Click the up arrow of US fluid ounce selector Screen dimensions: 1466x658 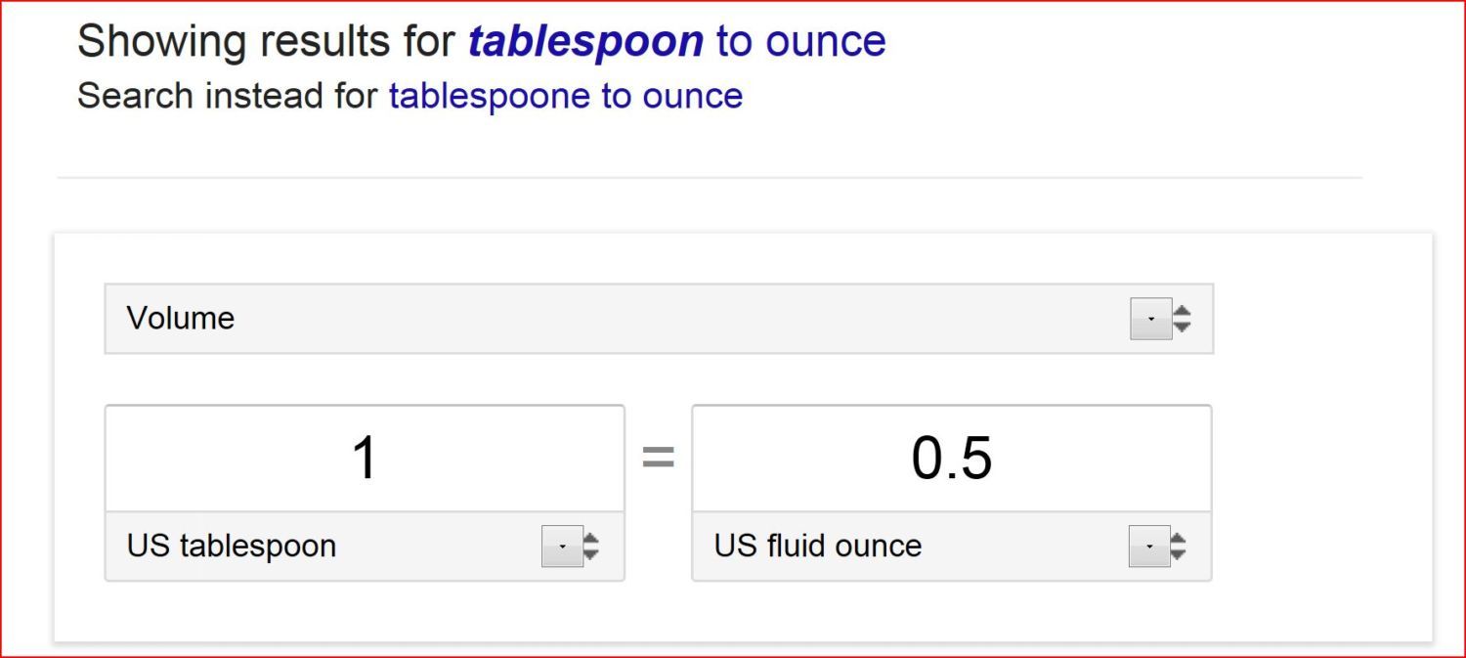tap(1178, 538)
